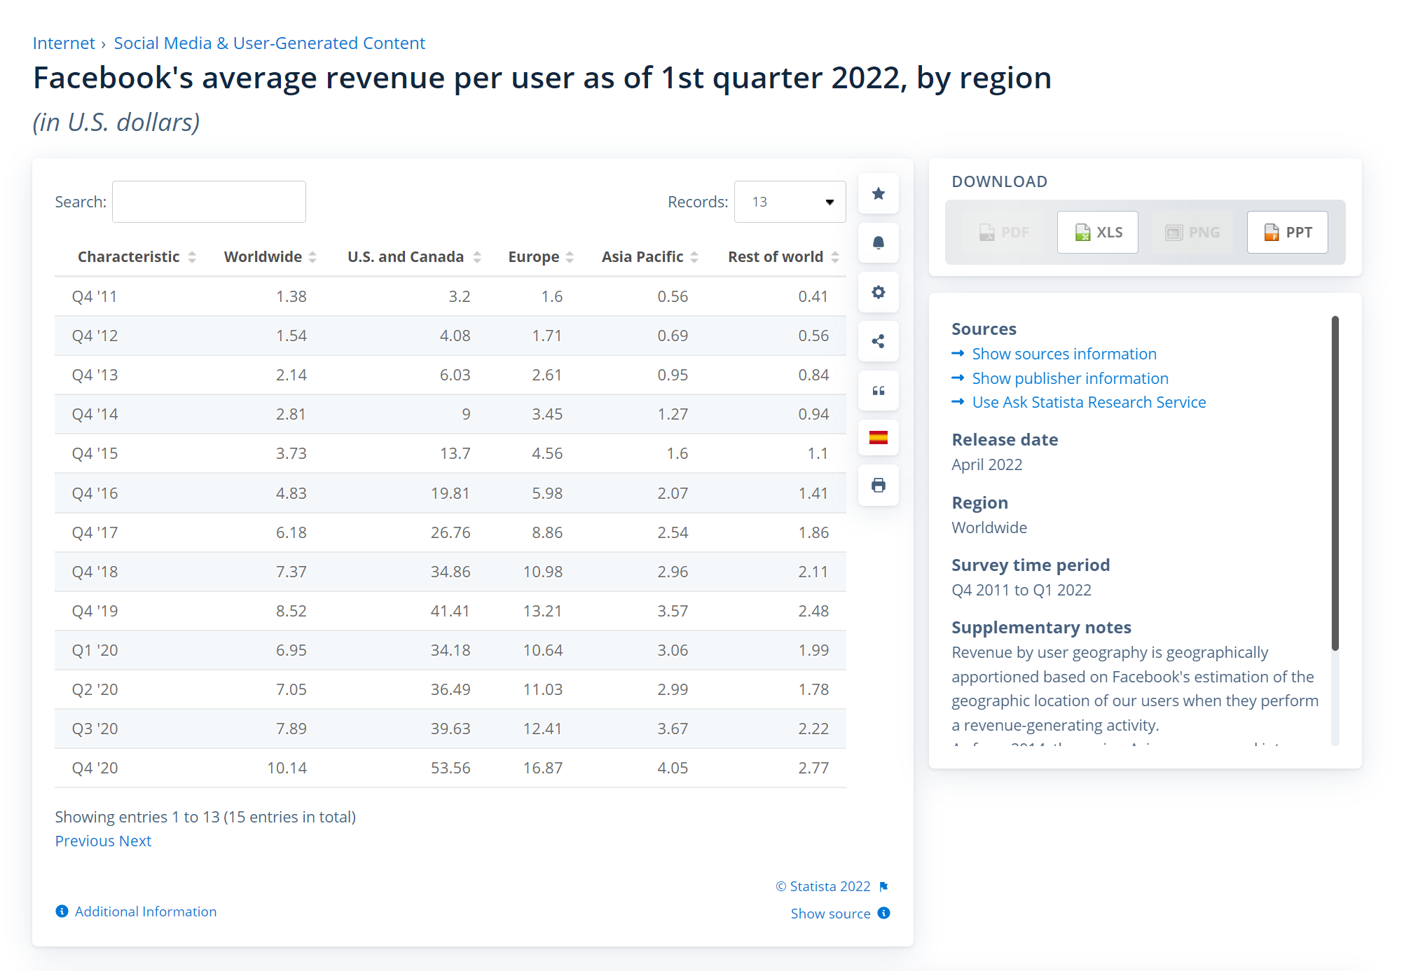Download the PPT file

[1287, 232]
